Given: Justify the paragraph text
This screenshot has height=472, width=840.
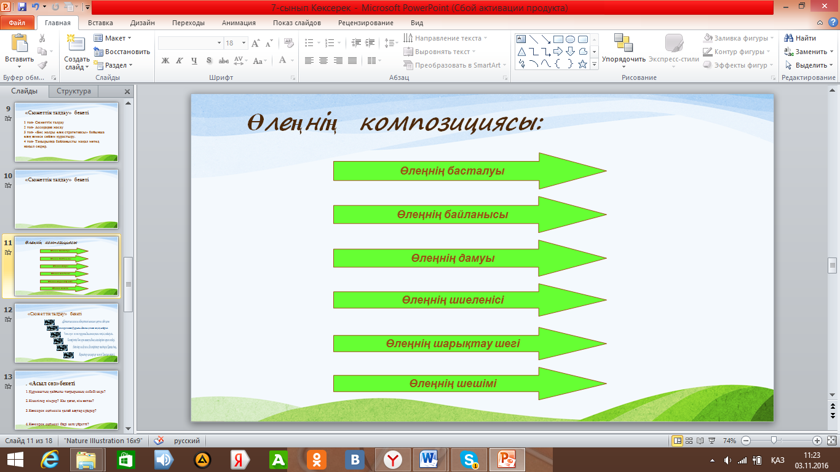Looking at the screenshot, I should coord(352,60).
